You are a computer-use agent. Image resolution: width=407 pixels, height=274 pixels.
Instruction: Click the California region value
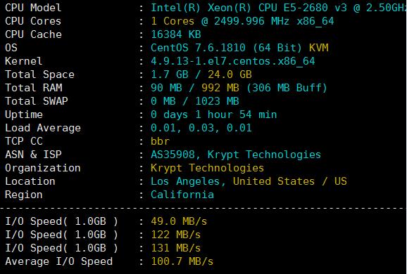click(182, 195)
